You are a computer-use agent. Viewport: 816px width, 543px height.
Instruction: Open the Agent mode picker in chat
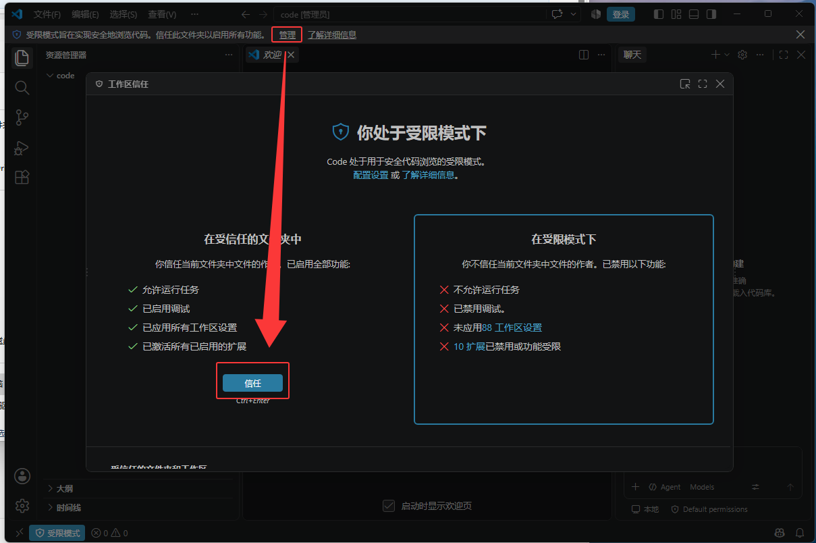(665, 487)
